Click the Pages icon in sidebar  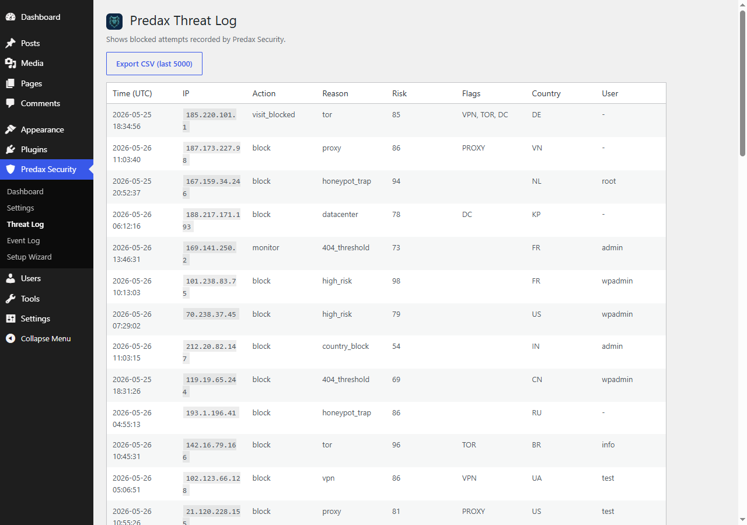click(11, 83)
